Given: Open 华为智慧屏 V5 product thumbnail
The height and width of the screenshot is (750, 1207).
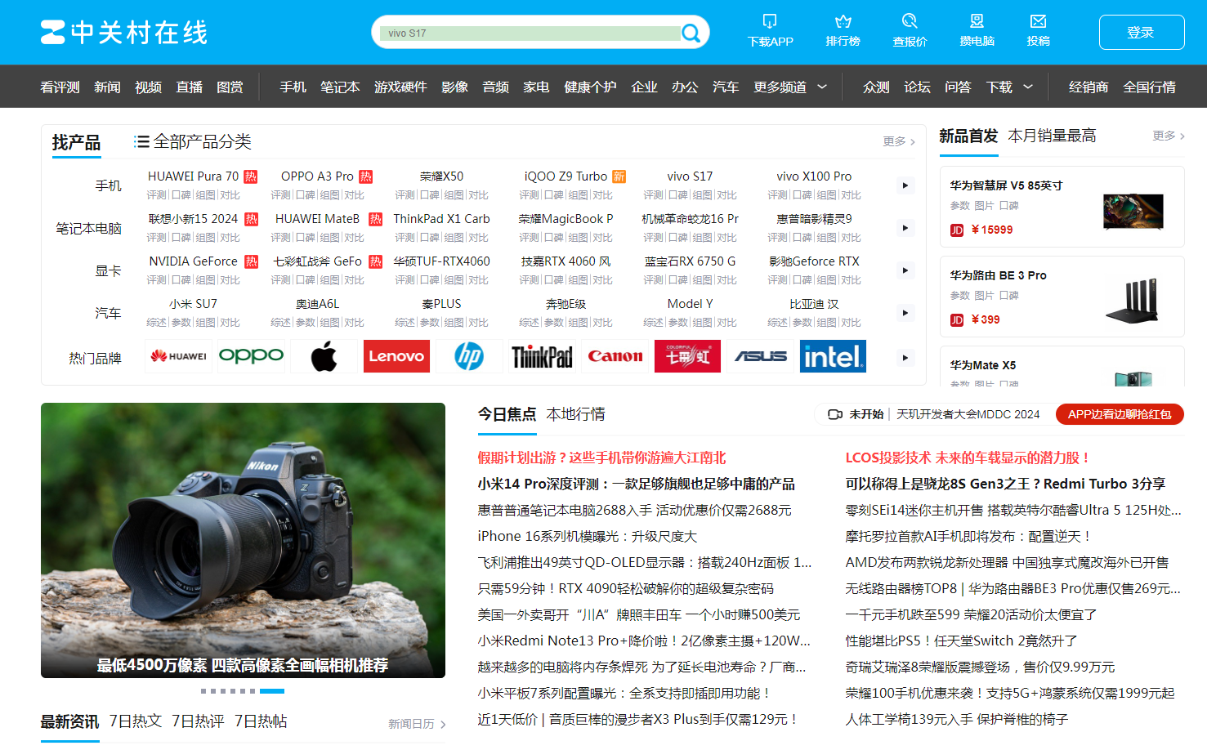Looking at the screenshot, I should click(1133, 211).
